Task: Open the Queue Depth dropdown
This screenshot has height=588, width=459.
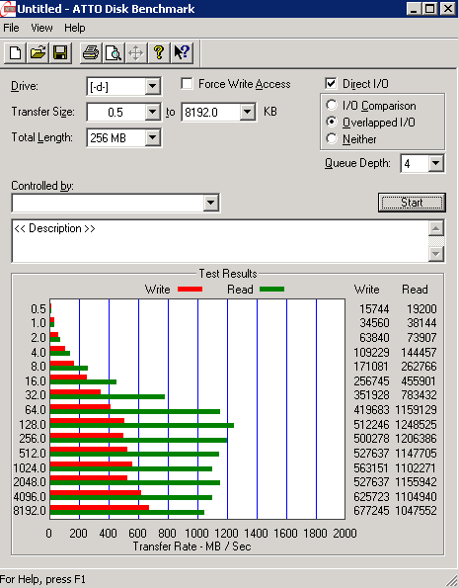Action: click(435, 163)
